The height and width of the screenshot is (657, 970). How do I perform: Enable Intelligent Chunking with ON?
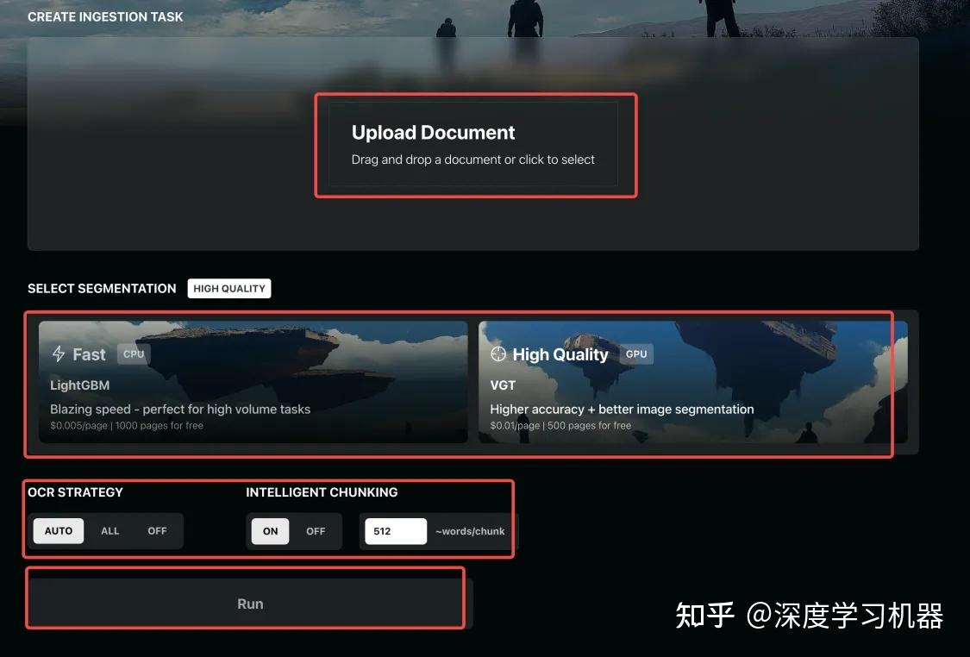[270, 531]
